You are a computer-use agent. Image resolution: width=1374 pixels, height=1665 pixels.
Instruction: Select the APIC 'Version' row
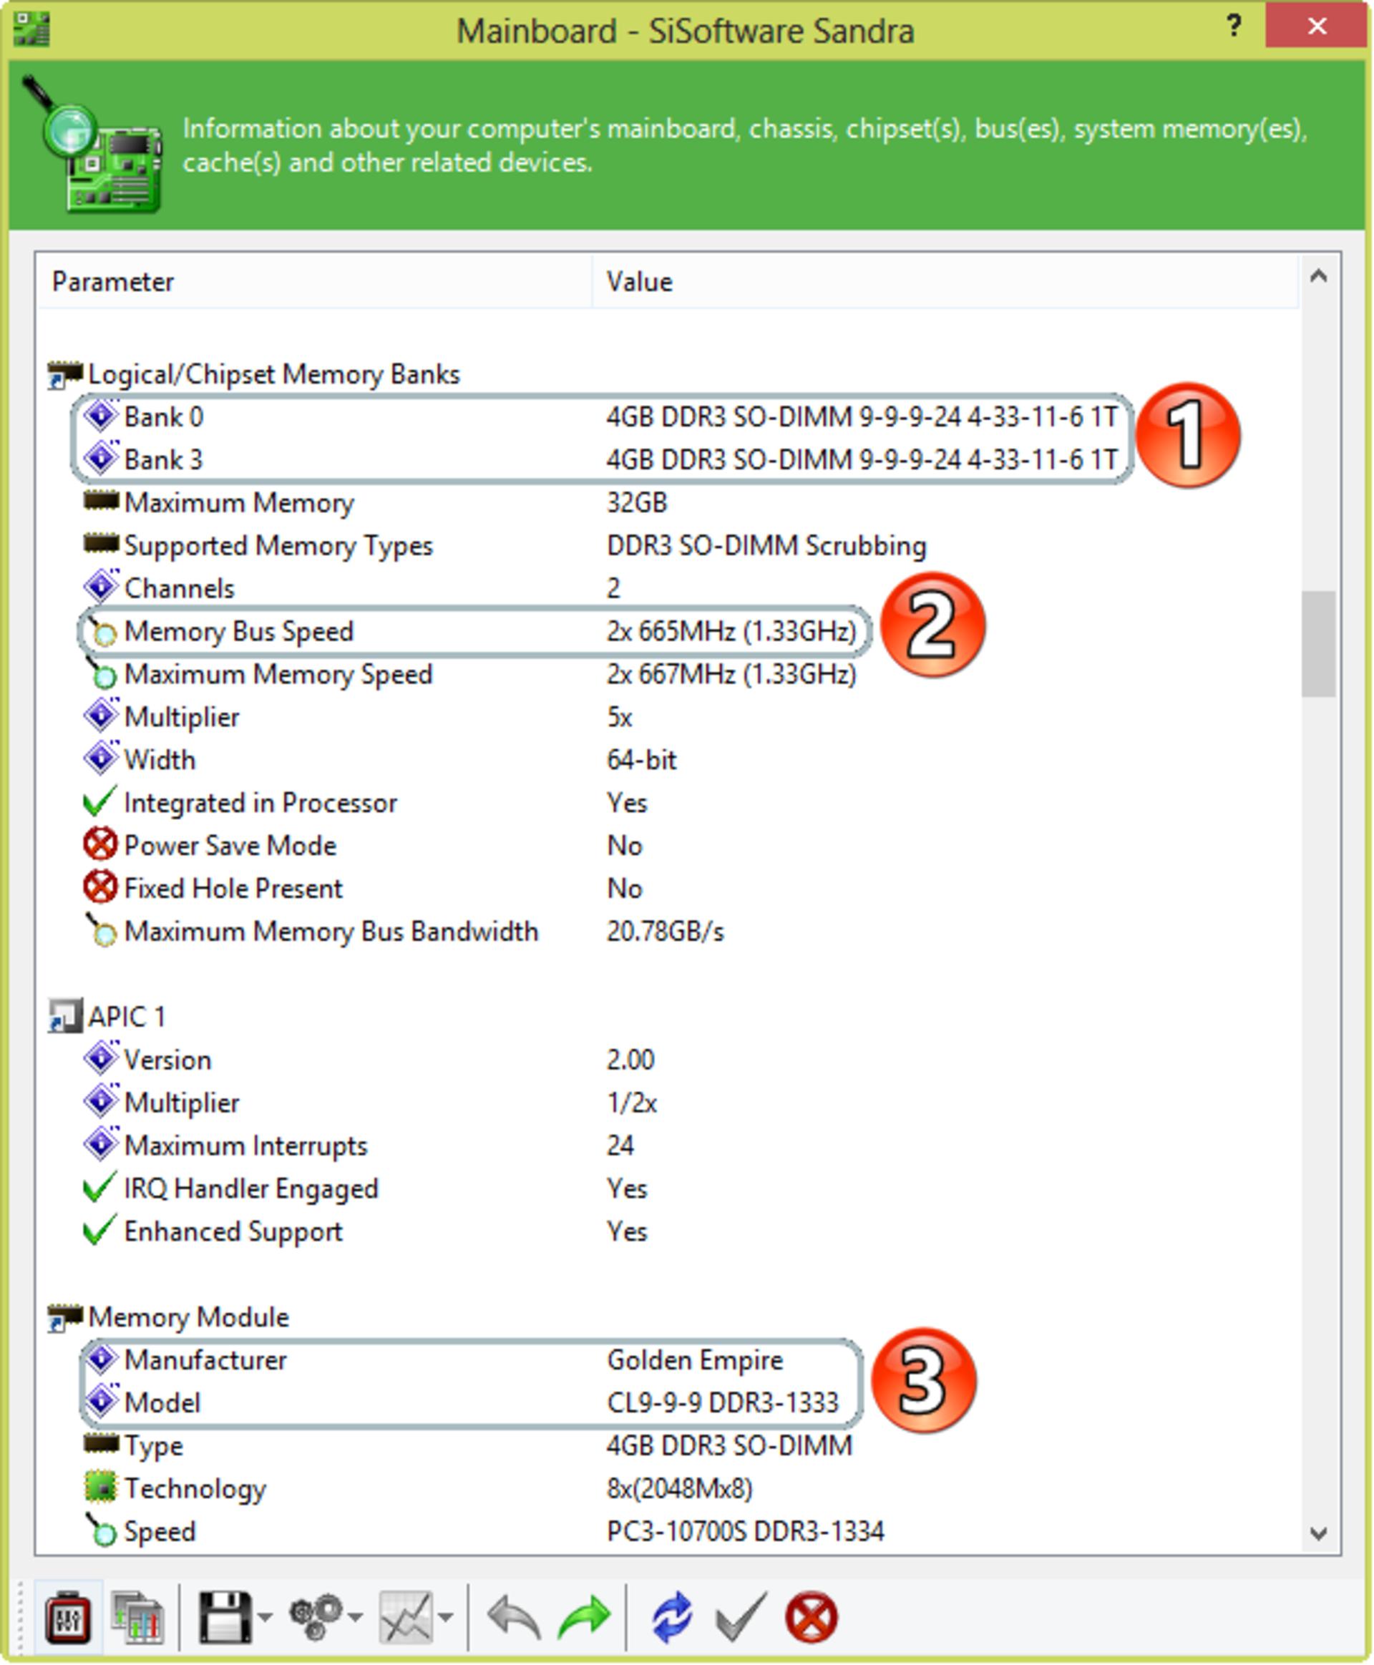369,1060
